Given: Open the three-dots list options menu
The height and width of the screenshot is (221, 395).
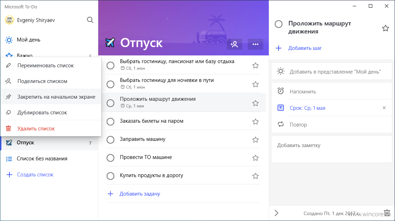Looking at the screenshot, I should 256,44.
